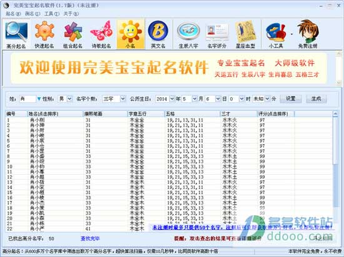Click the results list scroll-up arrow

[335, 114]
